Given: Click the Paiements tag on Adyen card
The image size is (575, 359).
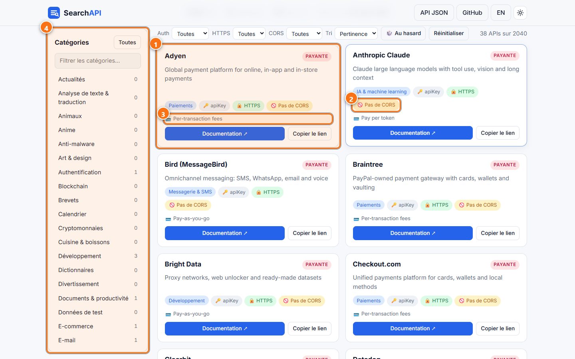Looking at the screenshot, I should 180,106.
